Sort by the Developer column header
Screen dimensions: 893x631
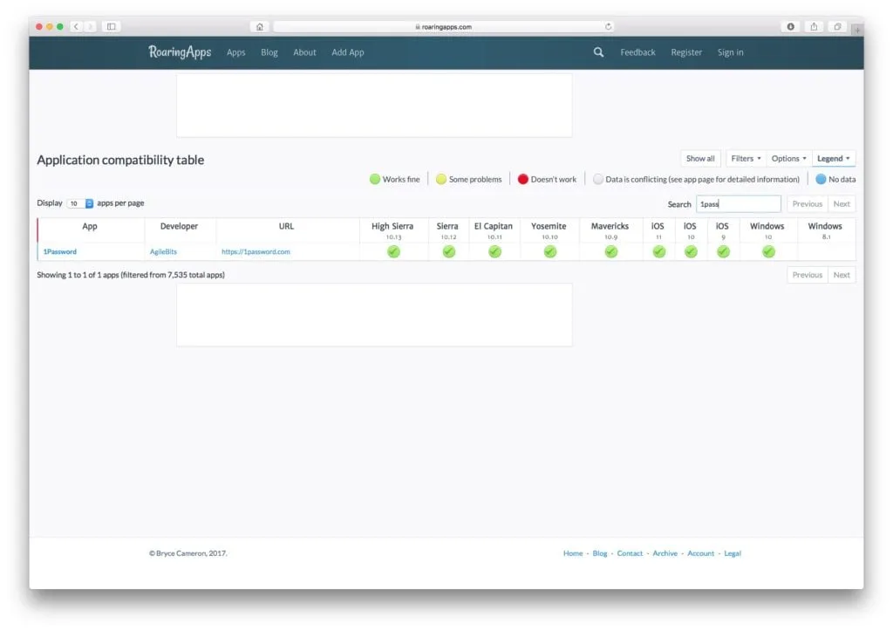pyautogui.click(x=180, y=230)
